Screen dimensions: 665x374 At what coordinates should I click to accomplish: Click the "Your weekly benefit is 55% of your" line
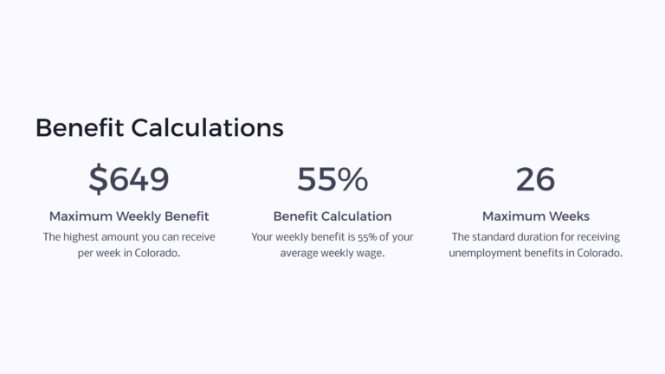[332, 236]
